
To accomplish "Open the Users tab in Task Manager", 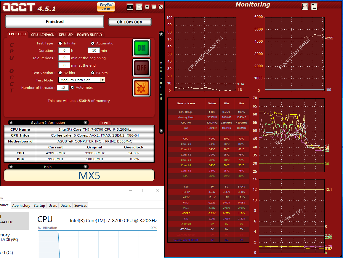I will tap(53, 206).
